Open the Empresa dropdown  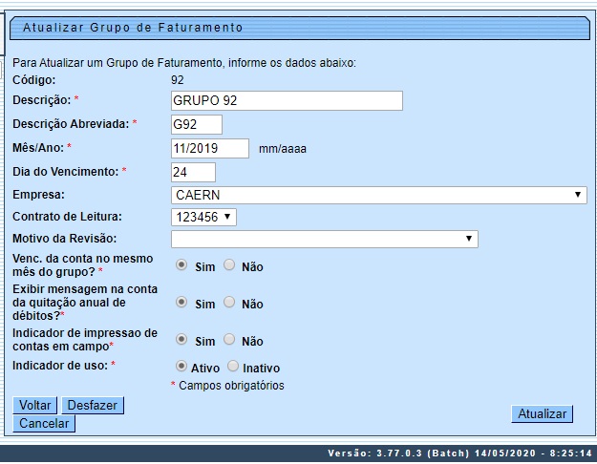pyautogui.click(x=379, y=195)
